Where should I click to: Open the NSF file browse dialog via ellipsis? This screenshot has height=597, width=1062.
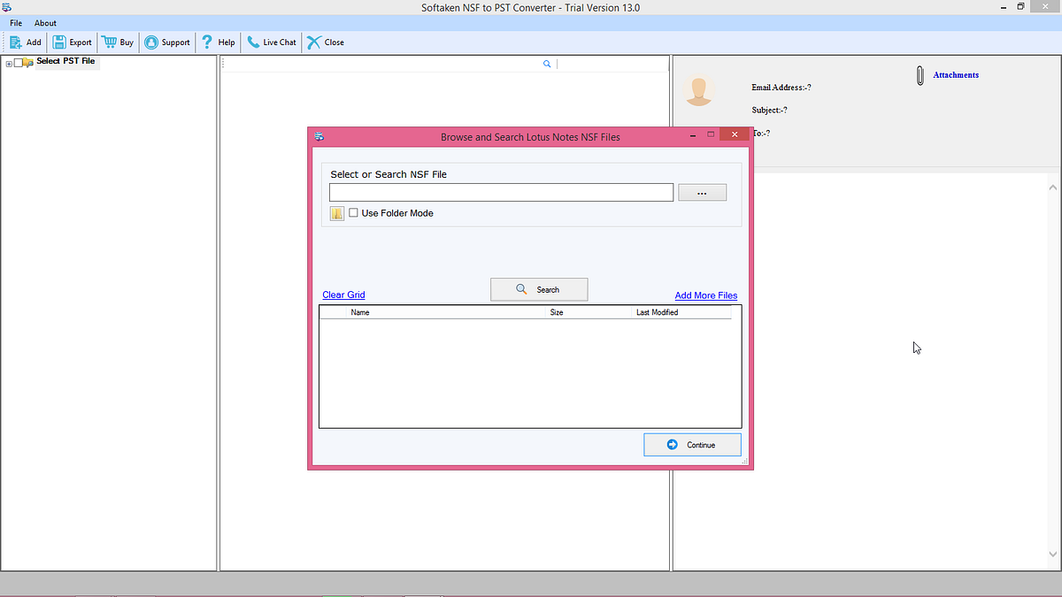(702, 192)
